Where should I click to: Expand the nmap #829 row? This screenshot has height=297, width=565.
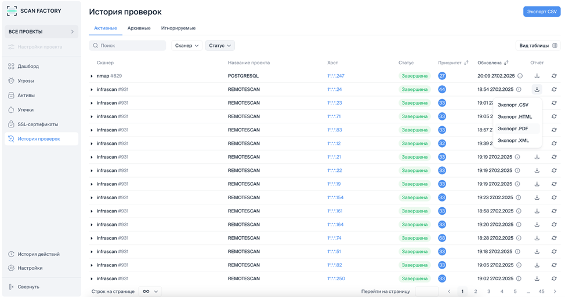coord(92,76)
